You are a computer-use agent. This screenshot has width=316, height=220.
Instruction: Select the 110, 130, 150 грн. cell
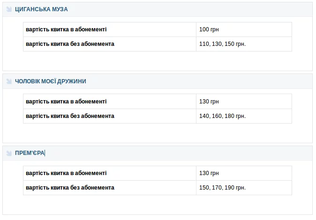point(222,44)
